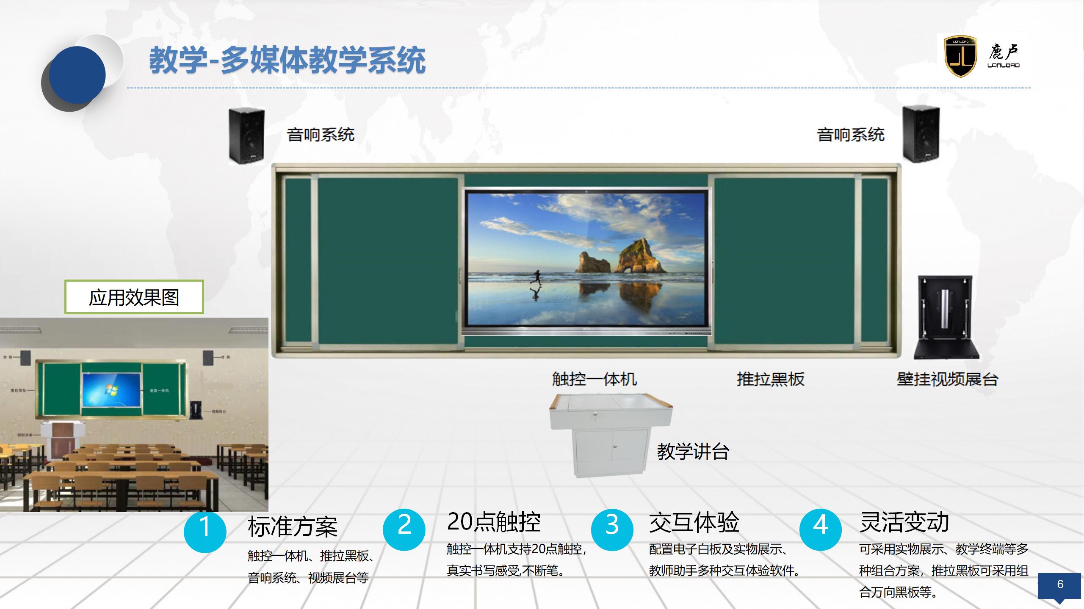The image size is (1084, 609).
Task: Click the 触控一体机 label
Action: click(x=594, y=379)
